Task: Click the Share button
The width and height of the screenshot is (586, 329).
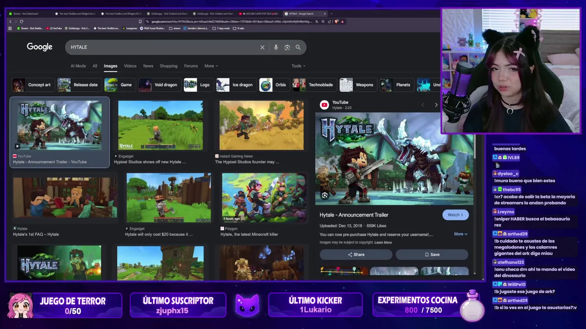Action: click(x=356, y=255)
